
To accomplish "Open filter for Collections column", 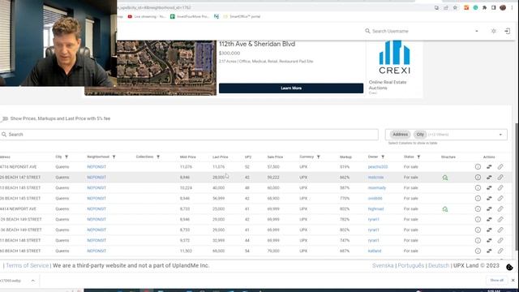I will click(x=158, y=157).
